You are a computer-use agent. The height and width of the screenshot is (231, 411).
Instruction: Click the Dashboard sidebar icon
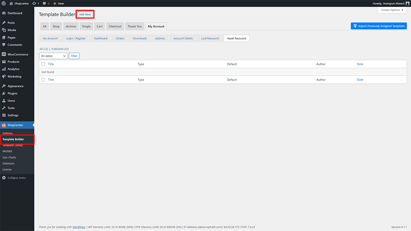pyautogui.click(x=4, y=13)
